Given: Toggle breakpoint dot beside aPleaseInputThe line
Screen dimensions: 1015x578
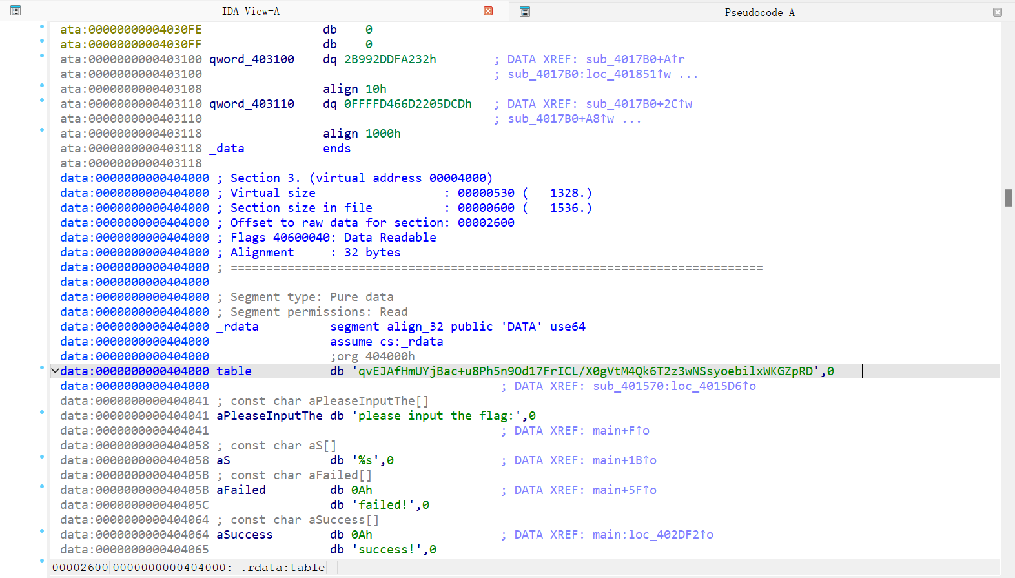Looking at the screenshot, I should [42, 412].
